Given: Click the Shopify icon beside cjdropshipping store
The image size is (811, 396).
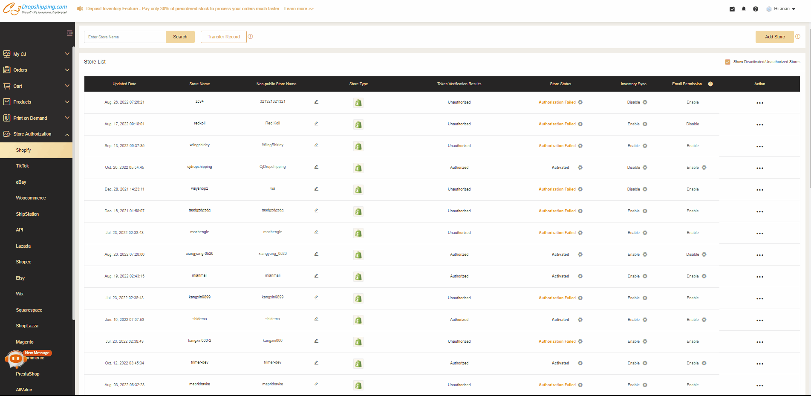Looking at the screenshot, I should coord(358,168).
